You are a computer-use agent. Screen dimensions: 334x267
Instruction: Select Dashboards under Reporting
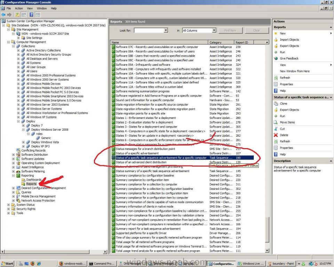(x=34, y=180)
